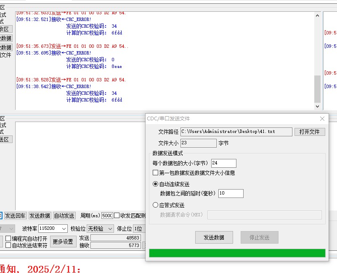Click the 数据请求命令(HEX) input field
337x273 pixels.
click(x=264, y=215)
